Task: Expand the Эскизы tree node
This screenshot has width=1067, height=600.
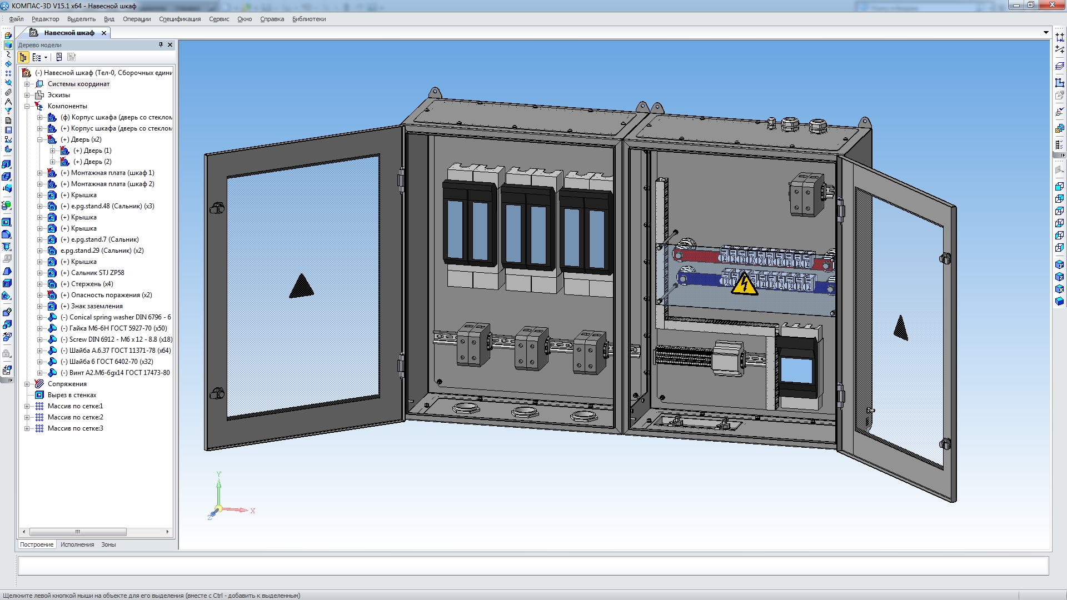Action: 27,95
